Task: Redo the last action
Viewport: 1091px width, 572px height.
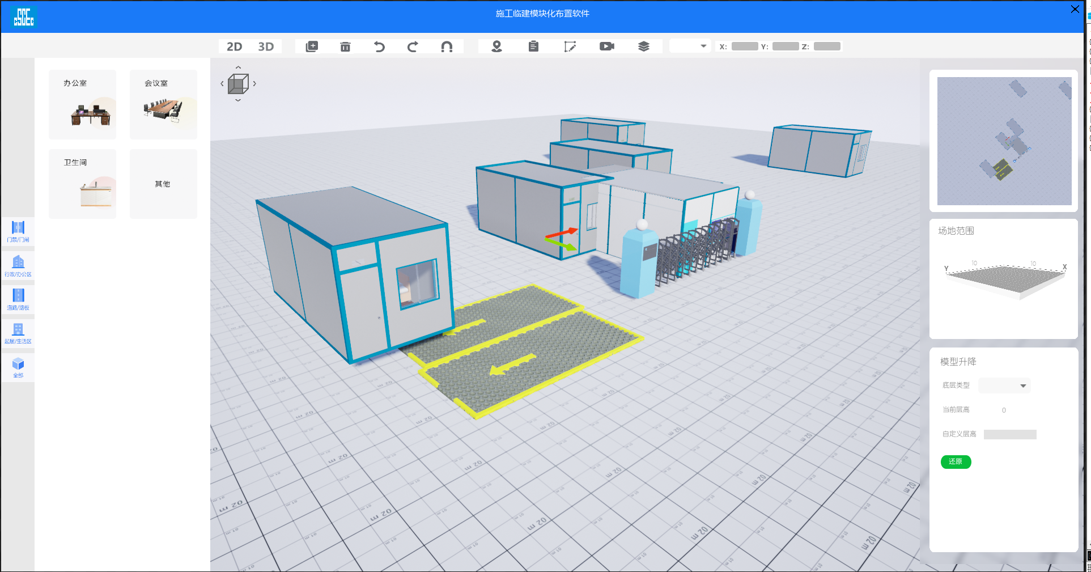Action: tap(413, 46)
